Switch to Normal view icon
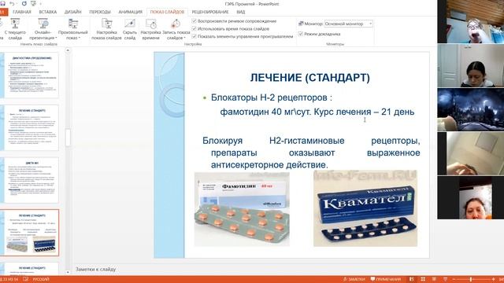The width and height of the screenshot is (504, 283). [x=412, y=279]
